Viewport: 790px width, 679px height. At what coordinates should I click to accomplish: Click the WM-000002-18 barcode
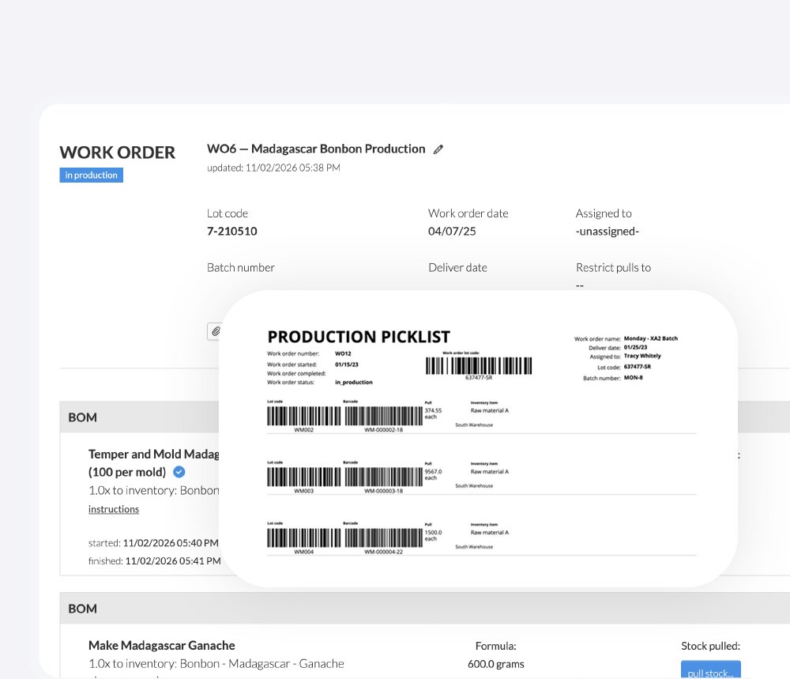pos(383,416)
